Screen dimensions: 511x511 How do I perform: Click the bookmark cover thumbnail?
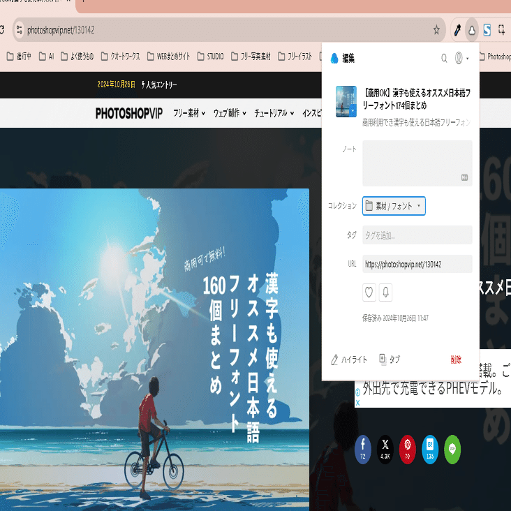point(346,101)
